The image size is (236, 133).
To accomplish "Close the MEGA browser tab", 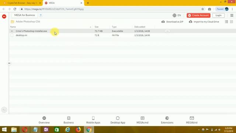I will (x=81, y=3).
